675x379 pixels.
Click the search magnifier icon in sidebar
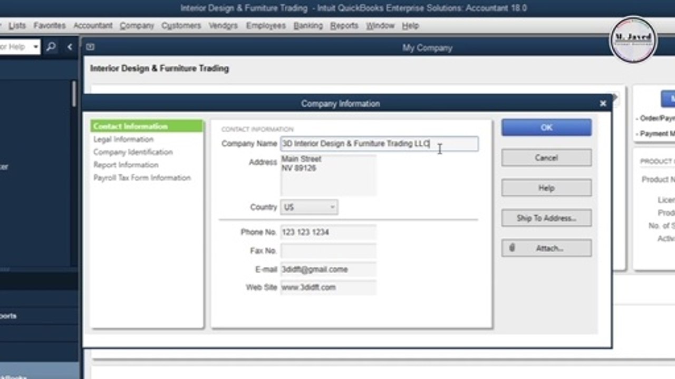(x=51, y=47)
